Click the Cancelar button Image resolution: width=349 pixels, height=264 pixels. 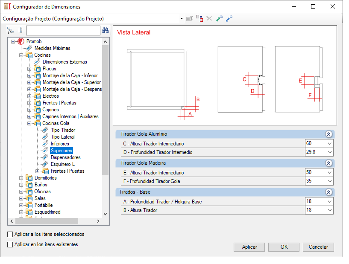[x=318, y=247]
